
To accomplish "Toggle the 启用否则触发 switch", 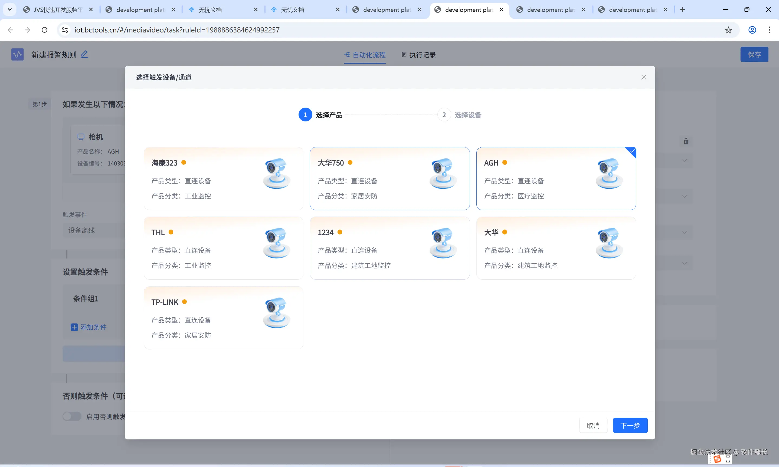I will 72,416.
